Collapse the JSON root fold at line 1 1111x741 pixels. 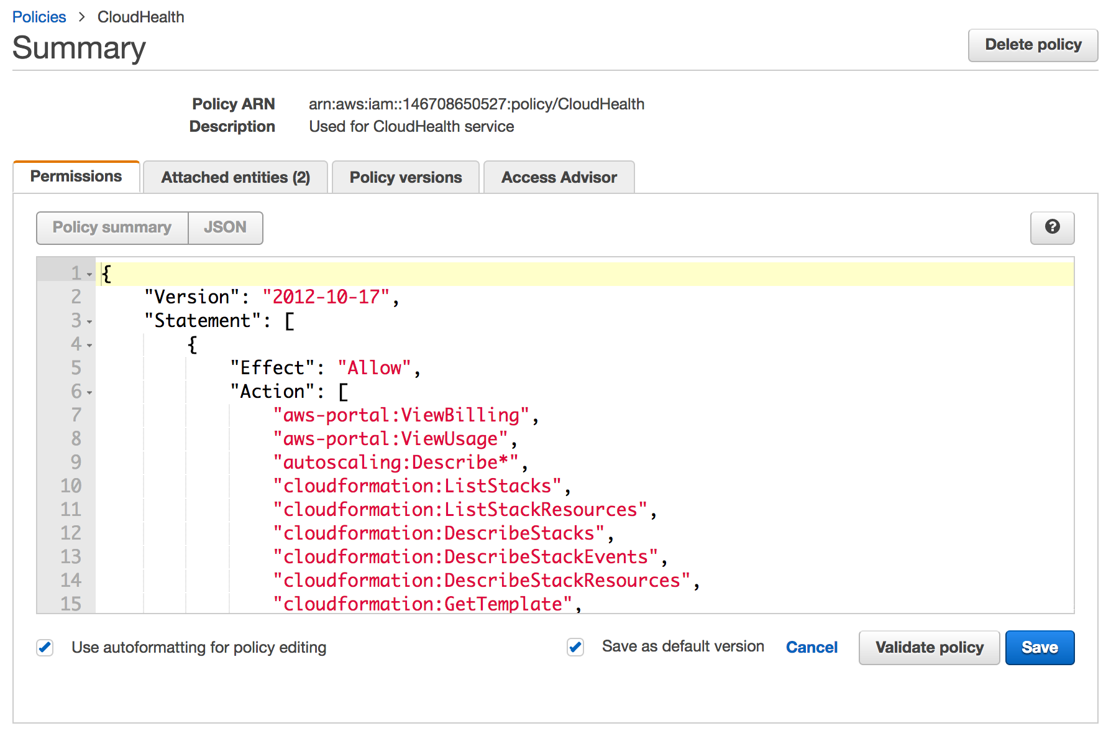pos(90,274)
